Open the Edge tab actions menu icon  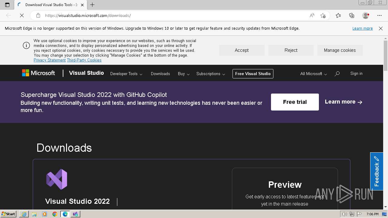click(7, 5)
